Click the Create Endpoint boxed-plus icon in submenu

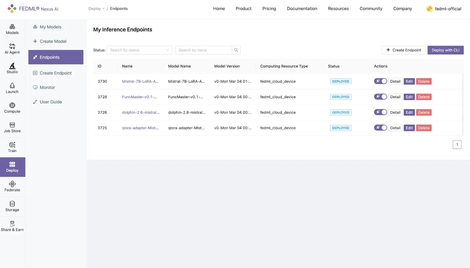pyautogui.click(x=35, y=73)
